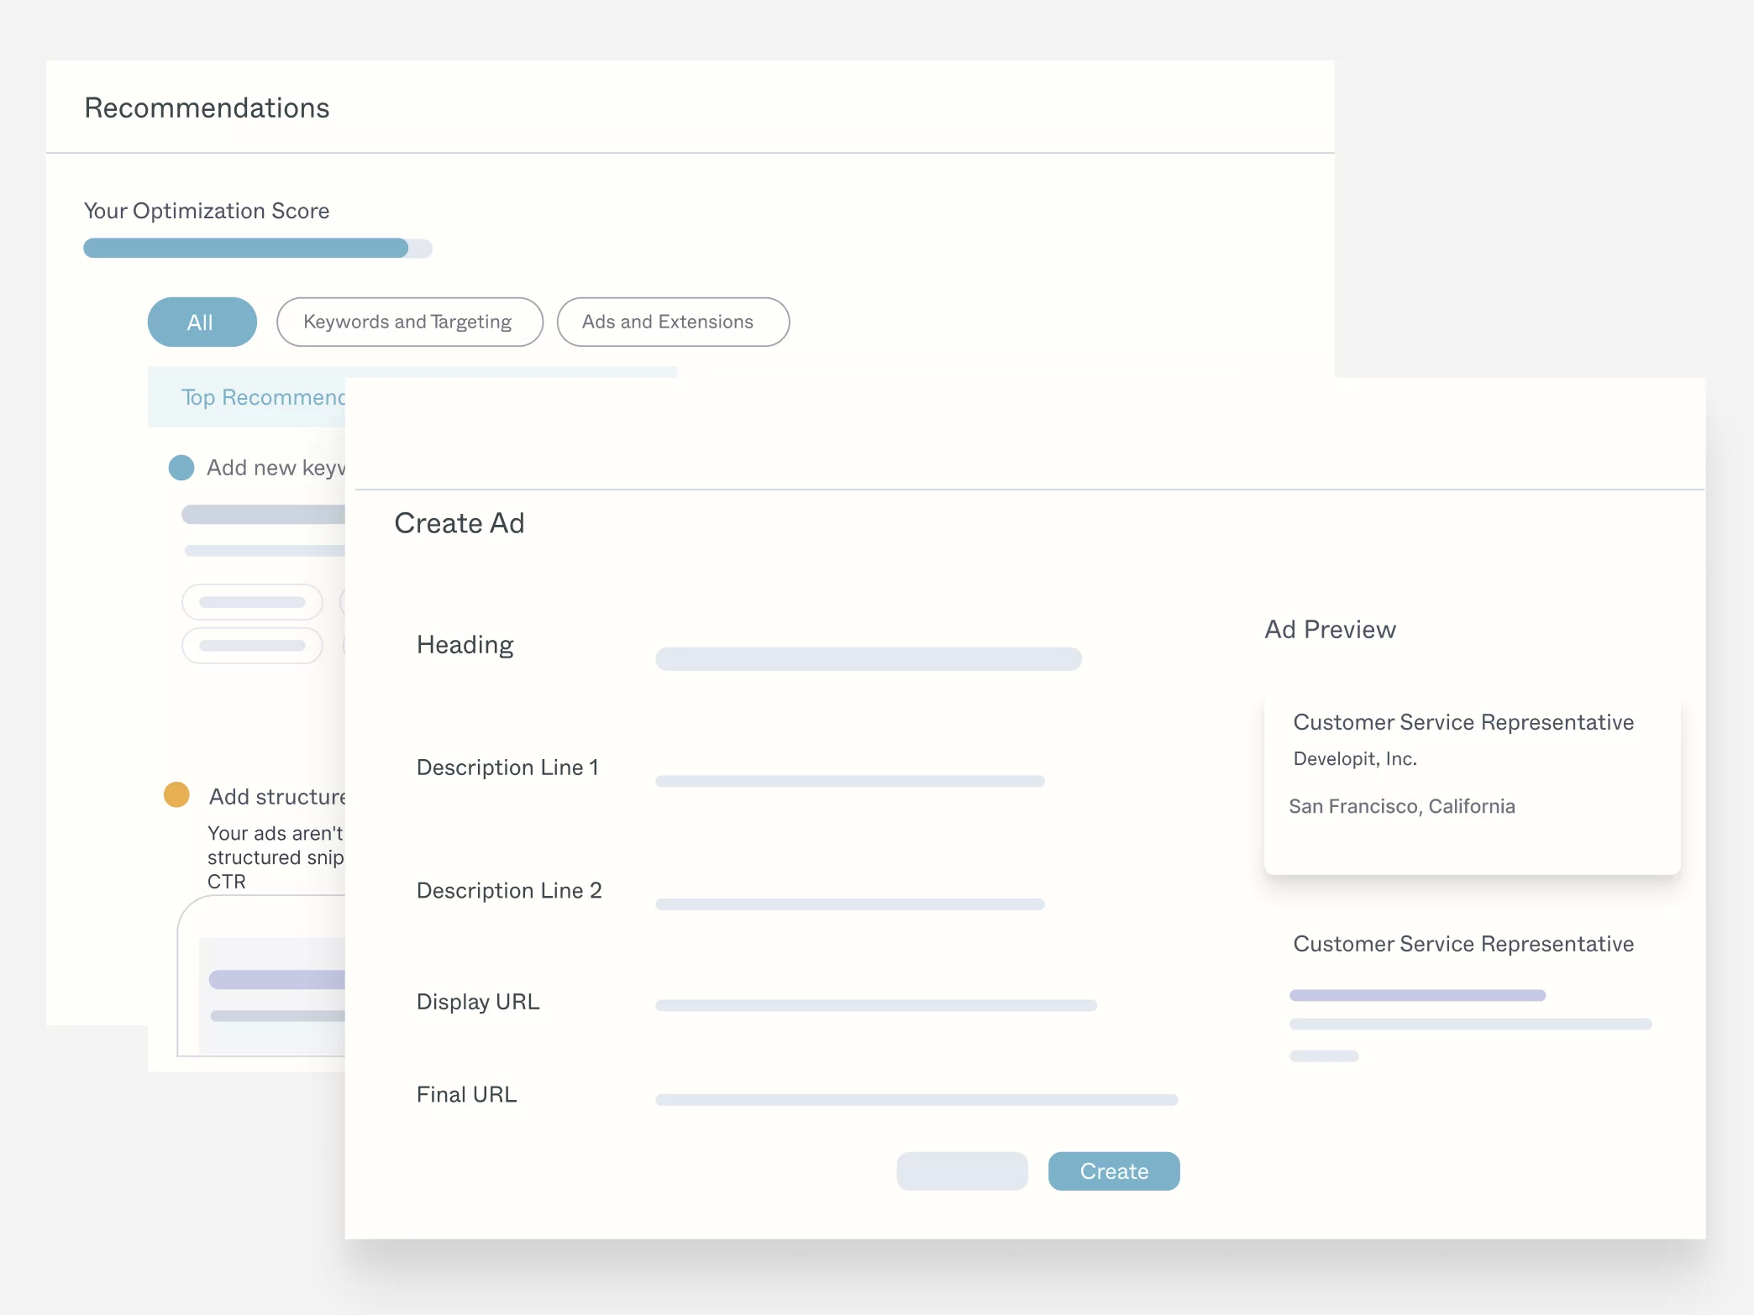Click second keyword suggestion pill below

(252, 646)
